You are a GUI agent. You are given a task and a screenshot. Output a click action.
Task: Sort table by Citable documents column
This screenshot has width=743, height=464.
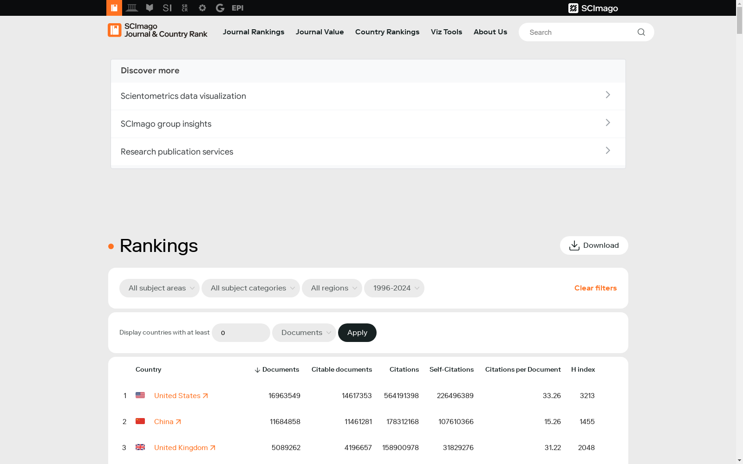tap(342, 370)
